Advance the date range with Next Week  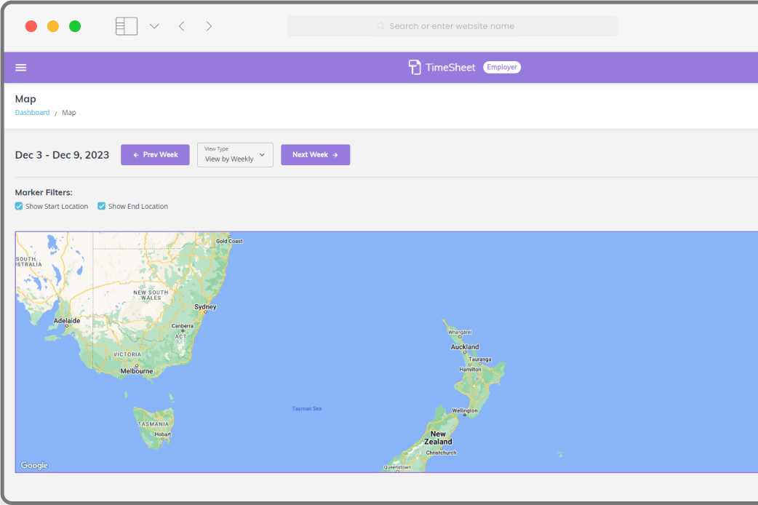tap(315, 154)
